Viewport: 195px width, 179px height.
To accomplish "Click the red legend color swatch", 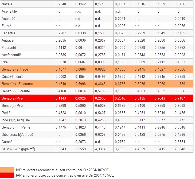I will (7, 175).
